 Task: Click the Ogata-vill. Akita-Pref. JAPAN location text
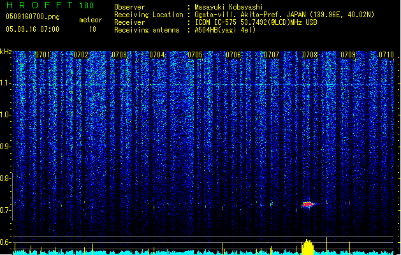(x=284, y=15)
